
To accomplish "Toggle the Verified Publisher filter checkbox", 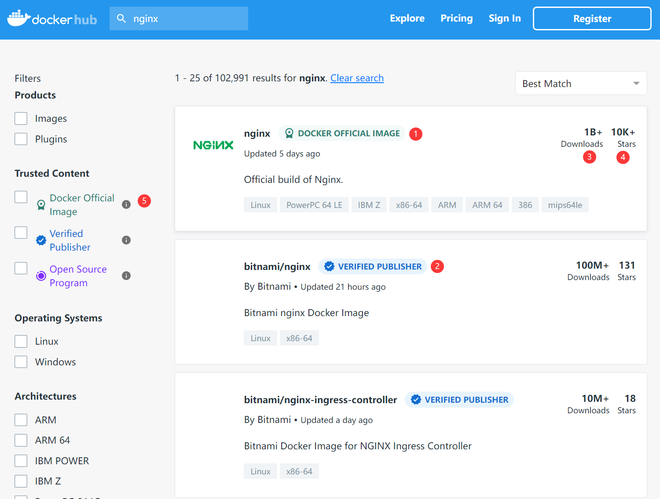I will tap(21, 233).
